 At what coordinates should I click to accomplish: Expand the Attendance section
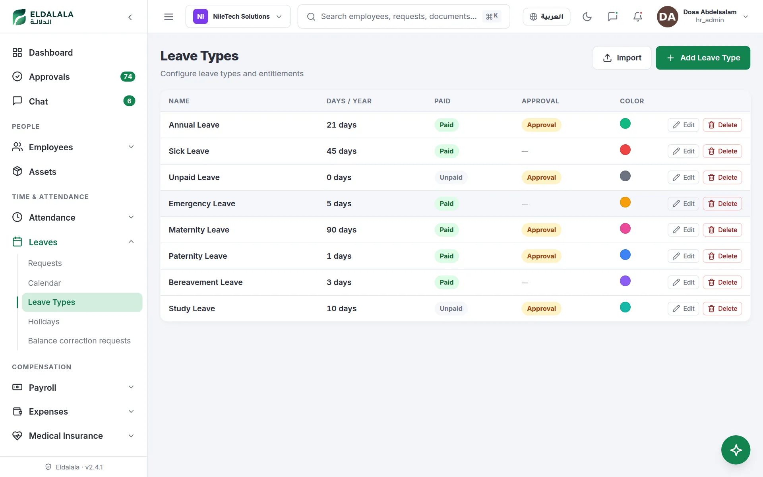click(x=74, y=217)
